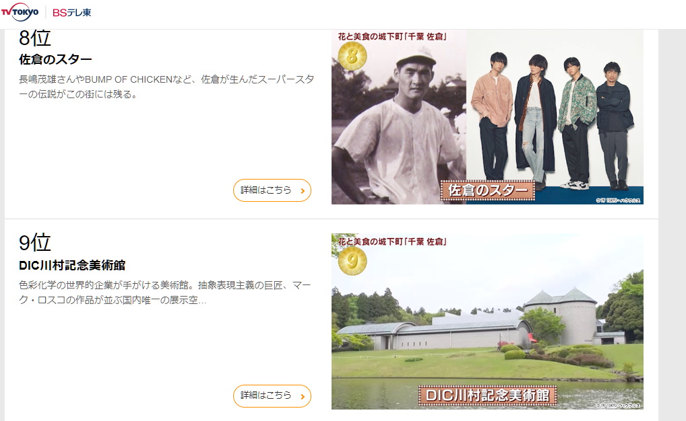Open the four-member band photo
The image size is (686, 421).
click(555, 117)
